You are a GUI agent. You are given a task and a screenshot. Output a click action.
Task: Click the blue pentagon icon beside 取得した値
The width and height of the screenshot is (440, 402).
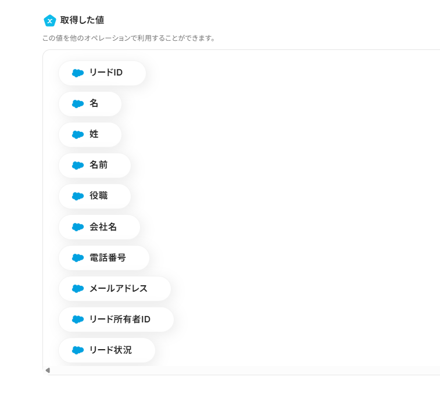[x=49, y=20]
